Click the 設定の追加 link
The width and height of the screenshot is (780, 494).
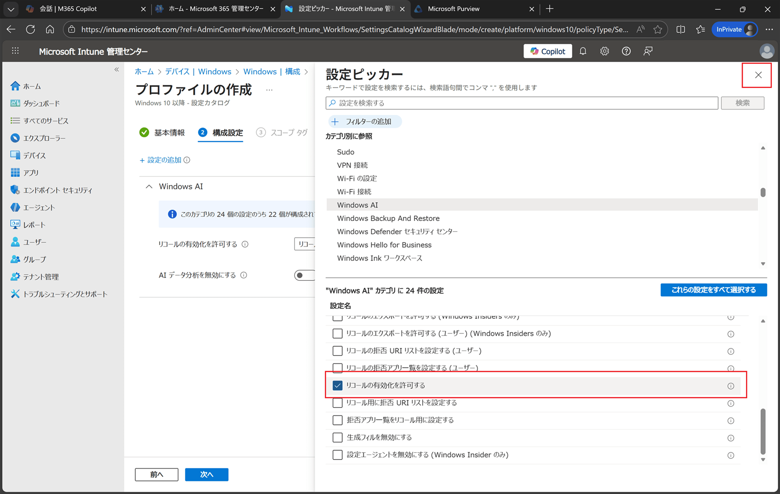161,160
